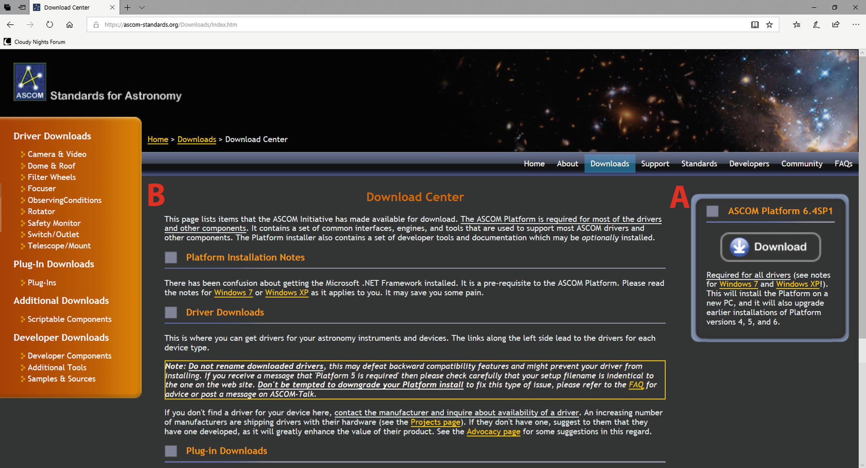Click page scrollbar down arrow
This screenshot has height=468, width=866.
862,464
